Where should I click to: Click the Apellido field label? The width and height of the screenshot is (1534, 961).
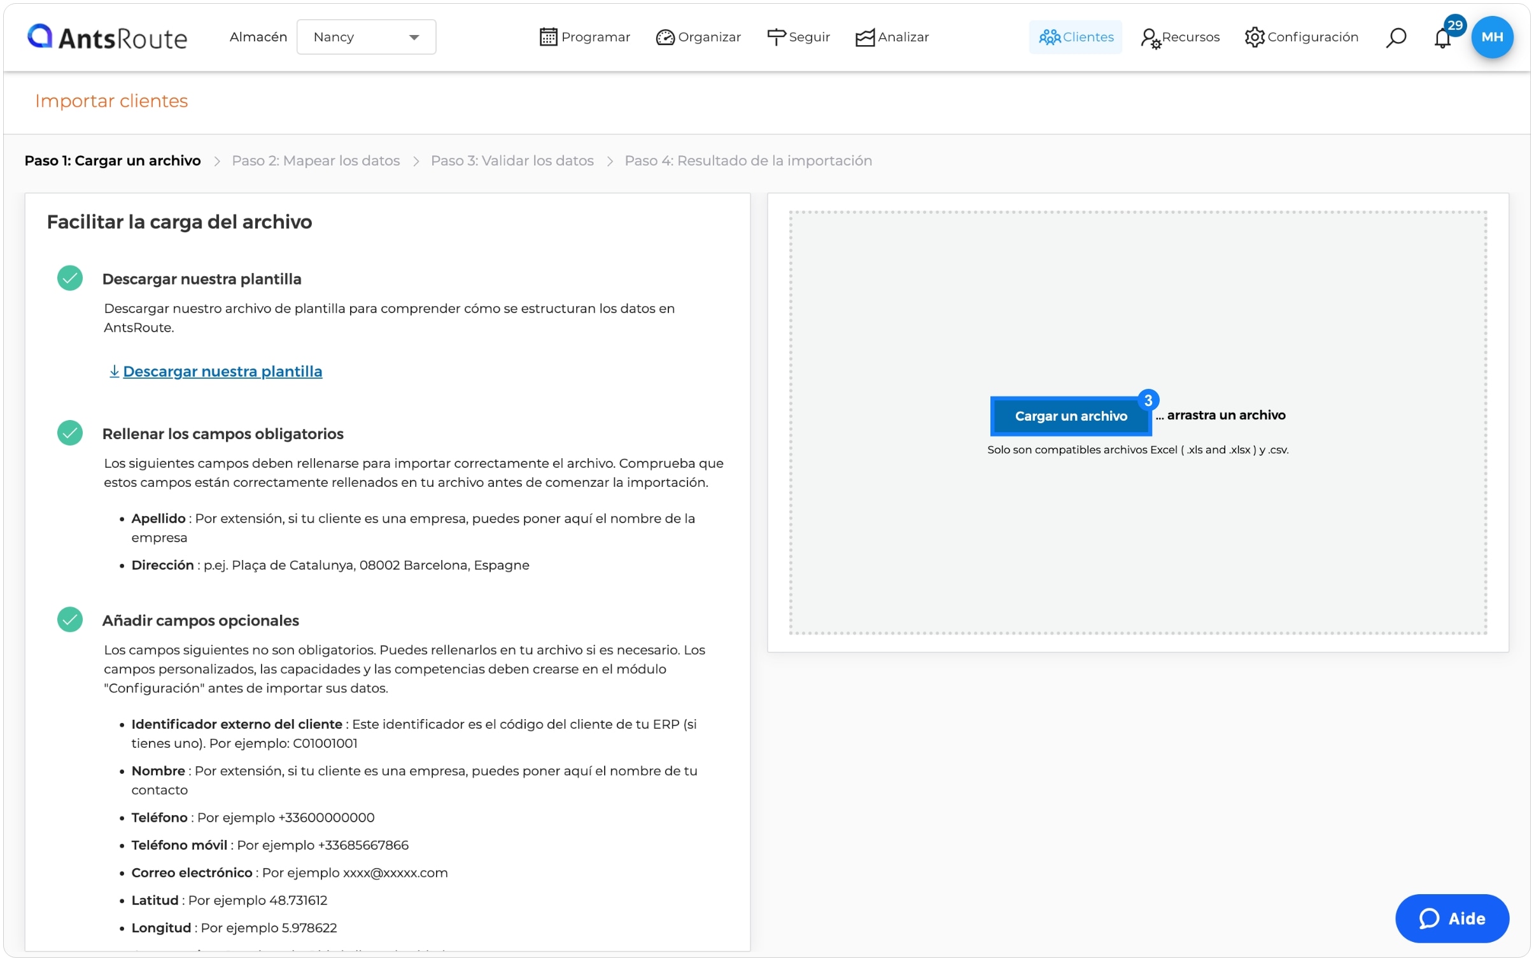click(x=158, y=519)
